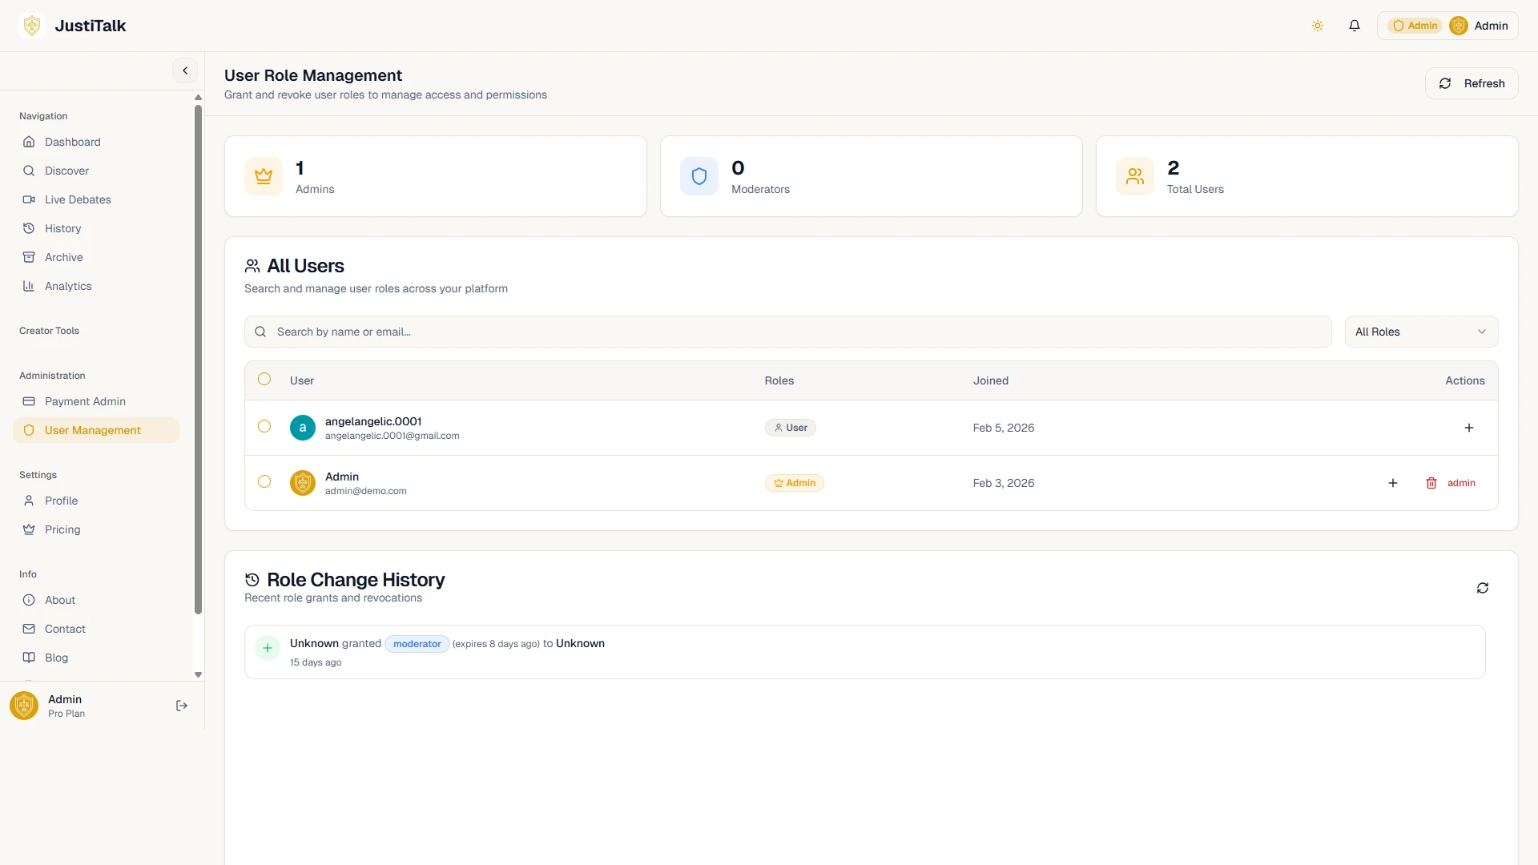Open About page
Image resolution: width=1538 pixels, height=865 pixels.
(96, 600)
